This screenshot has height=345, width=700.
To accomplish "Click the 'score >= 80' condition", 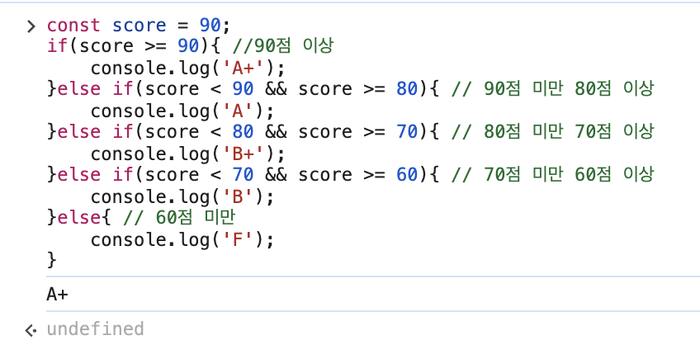I will (357, 89).
